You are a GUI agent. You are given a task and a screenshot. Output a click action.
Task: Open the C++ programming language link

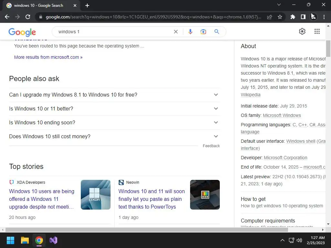(303, 125)
